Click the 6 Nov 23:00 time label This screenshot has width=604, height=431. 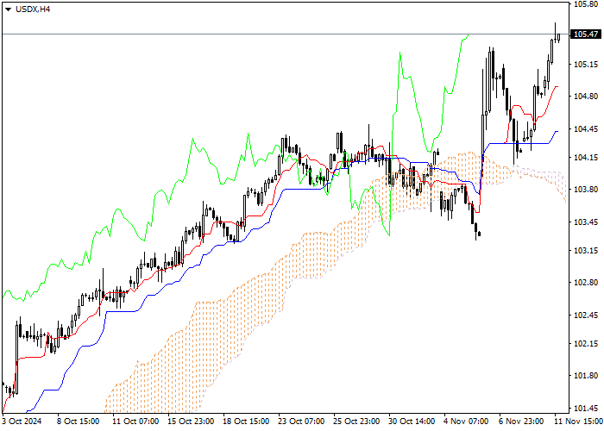click(521, 422)
